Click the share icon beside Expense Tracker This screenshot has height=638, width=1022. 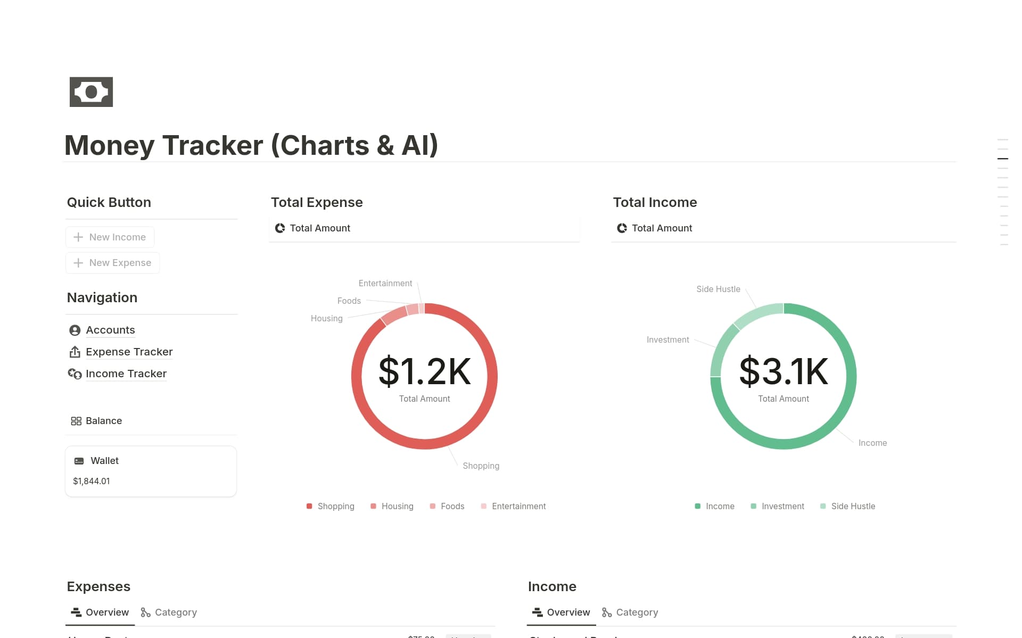click(74, 352)
